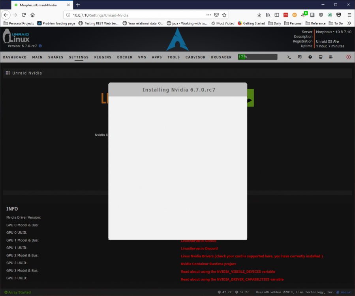
Task: Open the orange circular extension icon
Action: tap(295, 15)
